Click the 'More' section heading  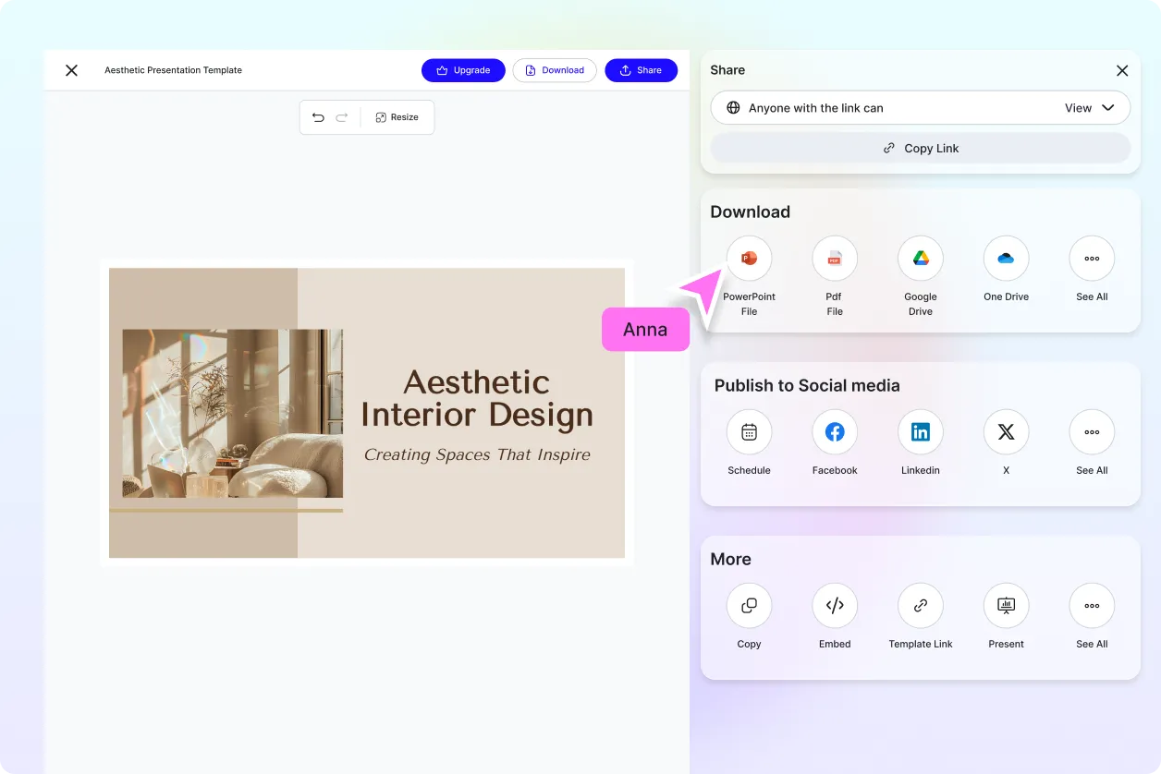(730, 559)
